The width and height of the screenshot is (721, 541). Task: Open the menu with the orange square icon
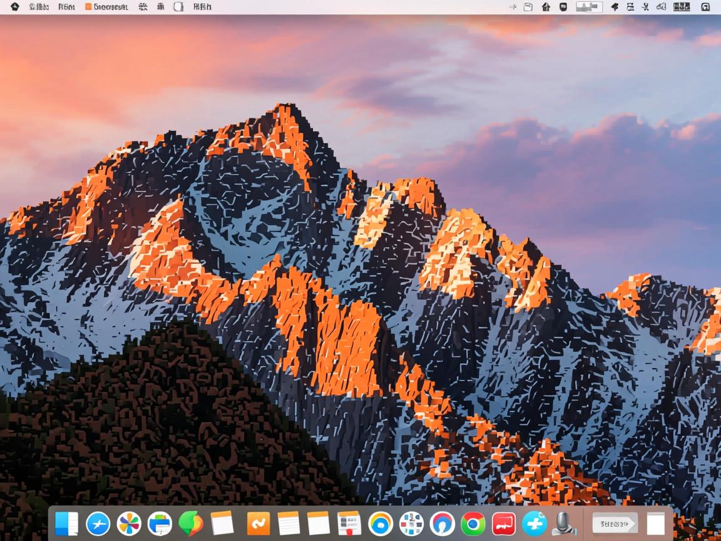[x=106, y=7]
